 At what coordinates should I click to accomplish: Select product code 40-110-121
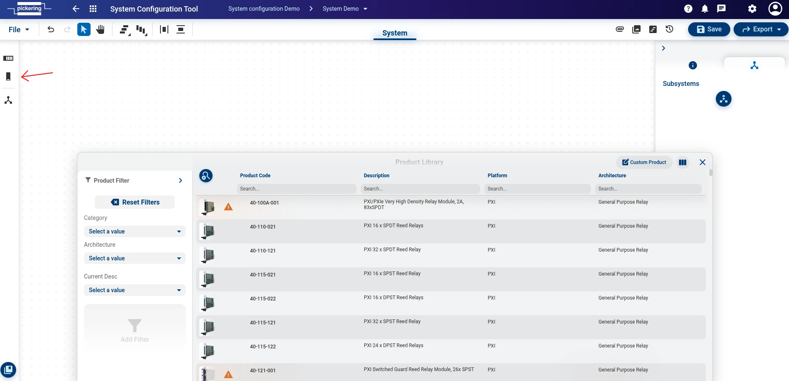click(x=263, y=251)
